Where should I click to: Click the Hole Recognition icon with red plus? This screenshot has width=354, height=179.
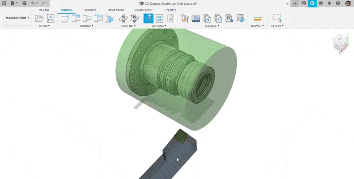point(135,18)
